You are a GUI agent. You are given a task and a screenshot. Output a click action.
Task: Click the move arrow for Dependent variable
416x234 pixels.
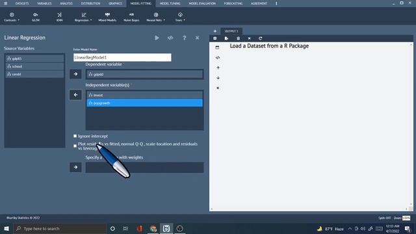[x=75, y=74]
